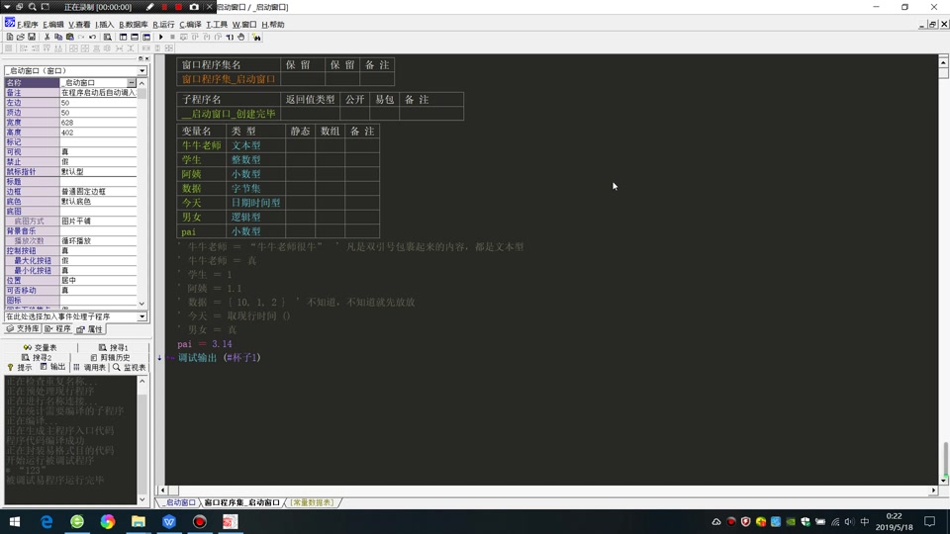Open the recording bar dropdown arrow
The width and height of the screenshot is (950, 534).
tap(7, 7)
